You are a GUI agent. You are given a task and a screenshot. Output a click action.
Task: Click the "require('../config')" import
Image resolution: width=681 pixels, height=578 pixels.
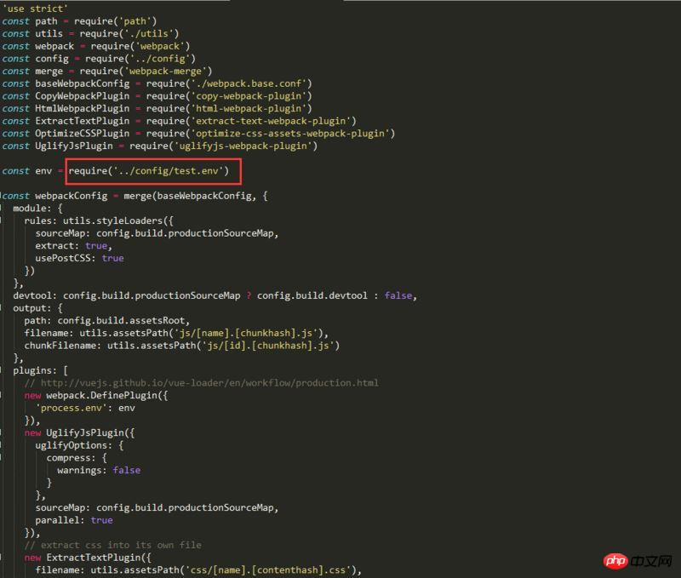[140, 58]
